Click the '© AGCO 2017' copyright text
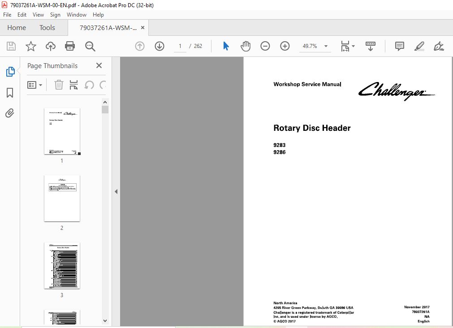Screen dimensions: 453x328 click(285, 321)
